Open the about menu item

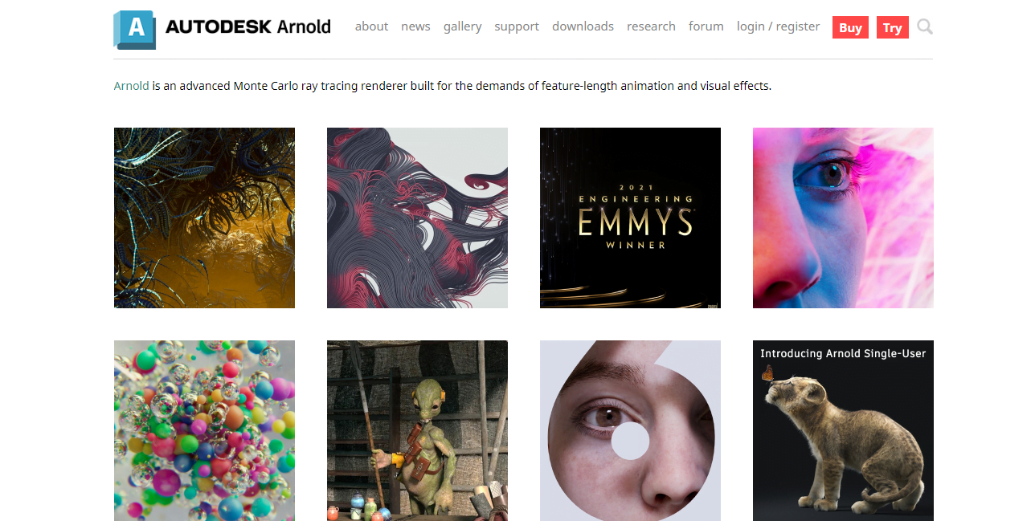point(371,26)
